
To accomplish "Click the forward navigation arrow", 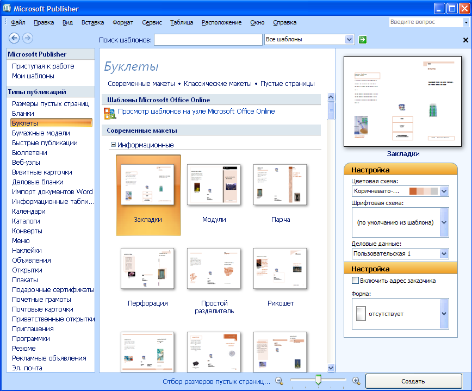I will [x=28, y=38].
